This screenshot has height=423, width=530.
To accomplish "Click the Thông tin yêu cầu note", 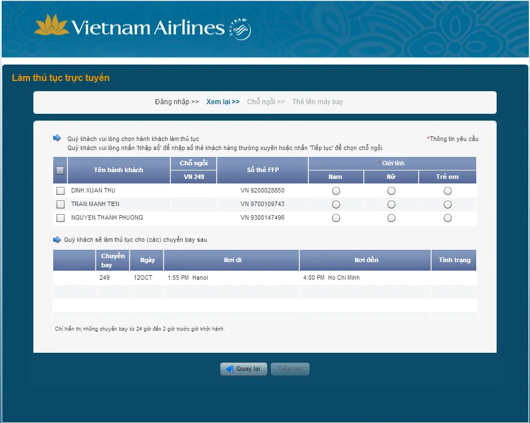I will 453,139.
